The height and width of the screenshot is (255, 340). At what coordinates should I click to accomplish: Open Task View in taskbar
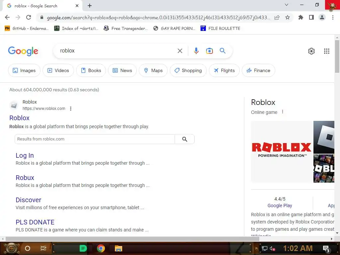pos(43,248)
